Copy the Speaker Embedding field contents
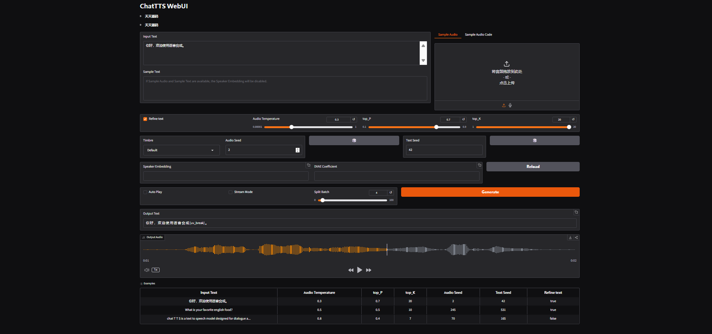Screen dimensions: 712x334 point(309,165)
